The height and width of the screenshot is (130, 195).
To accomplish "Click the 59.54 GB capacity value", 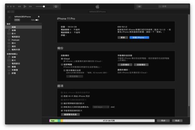I will (72, 27).
